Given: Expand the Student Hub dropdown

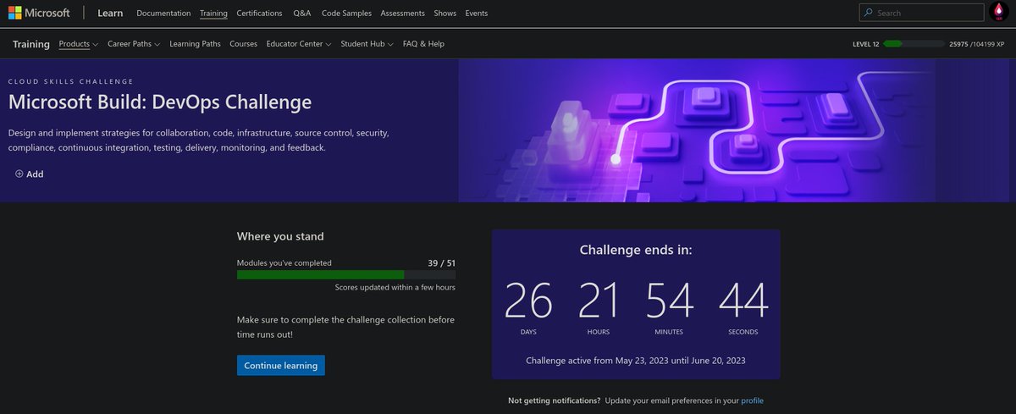Looking at the screenshot, I should 367,44.
